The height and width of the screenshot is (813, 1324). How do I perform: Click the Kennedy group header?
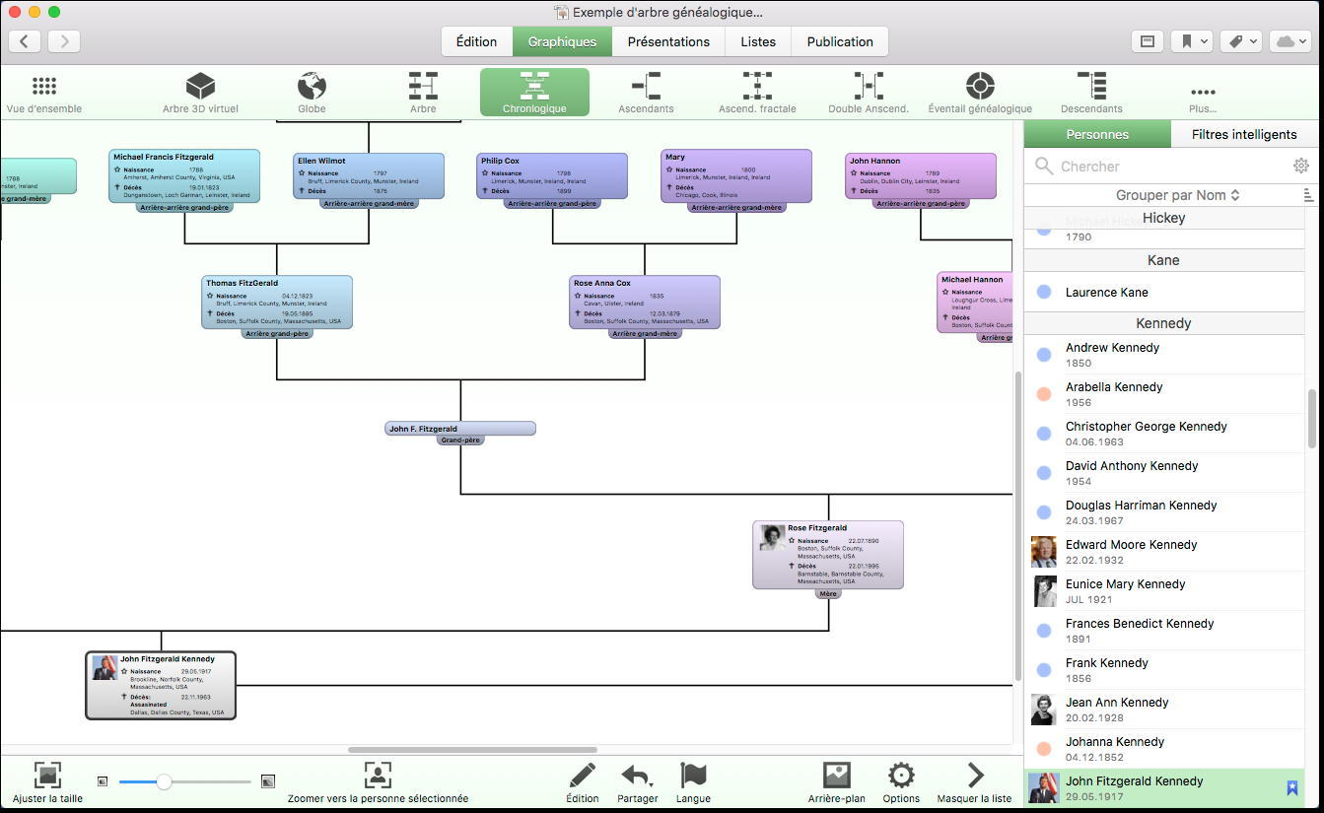(1164, 323)
